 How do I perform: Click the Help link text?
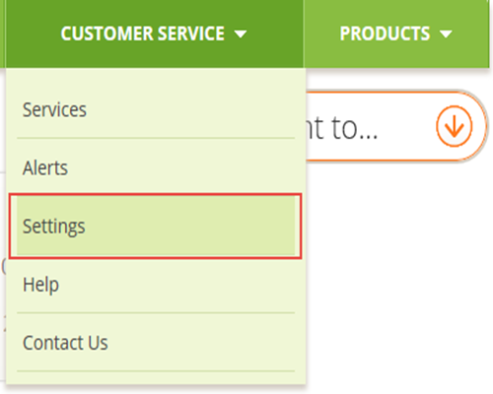click(40, 285)
